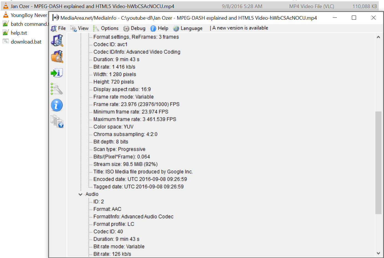Select 'Display aspect ratio: 16:9' row

(122, 89)
